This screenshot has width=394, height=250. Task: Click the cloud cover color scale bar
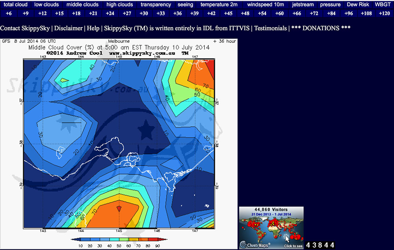tap(119, 239)
